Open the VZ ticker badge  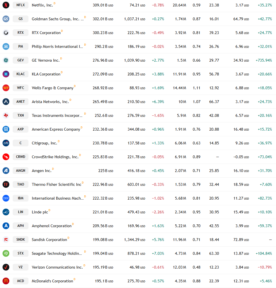pos(21,267)
